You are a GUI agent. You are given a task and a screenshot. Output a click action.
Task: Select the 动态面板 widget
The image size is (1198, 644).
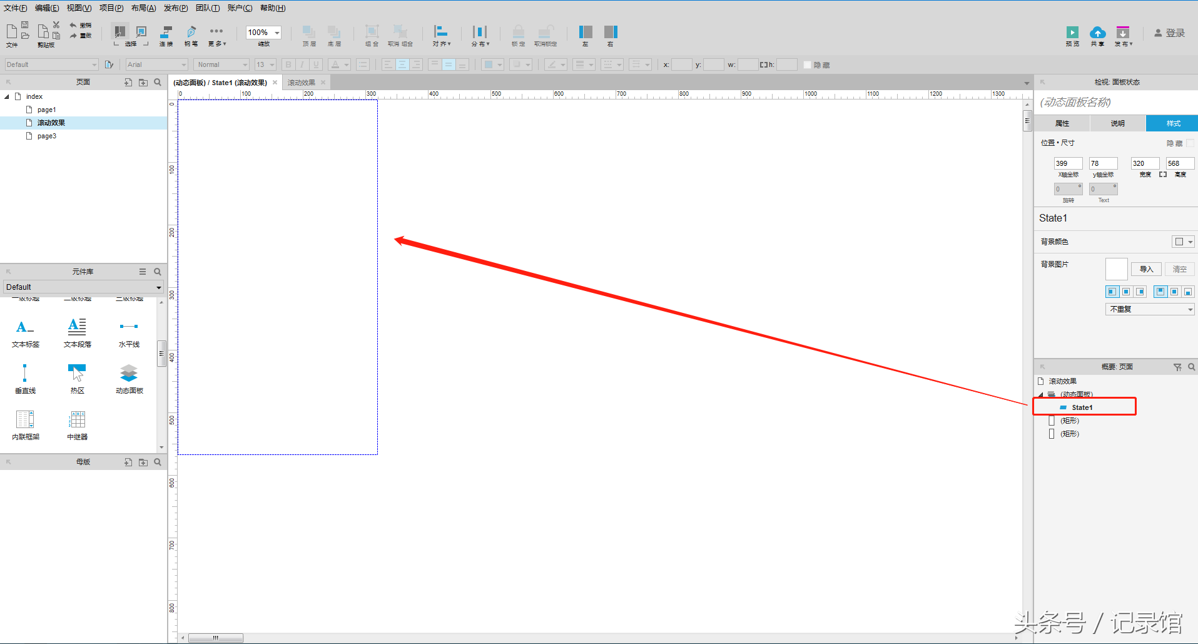click(129, 379)
